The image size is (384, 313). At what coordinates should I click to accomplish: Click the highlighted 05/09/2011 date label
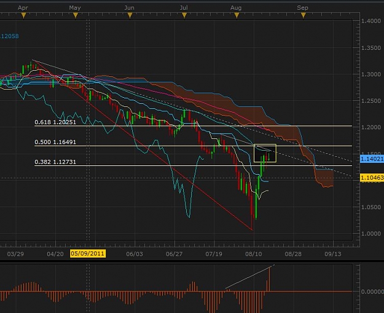click(x=88, y=253)
